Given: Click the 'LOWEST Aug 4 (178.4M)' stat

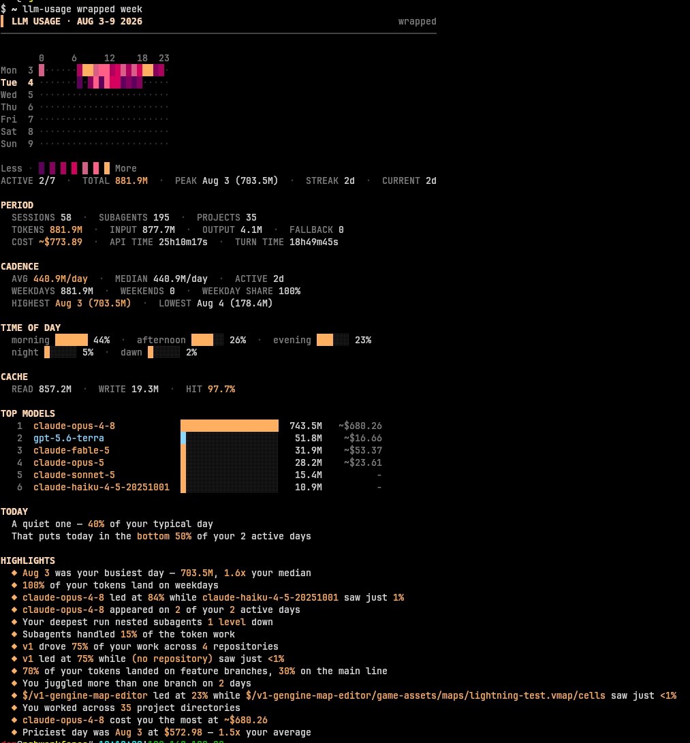Looking at the screenshot, I should click(x=216, y=303).
